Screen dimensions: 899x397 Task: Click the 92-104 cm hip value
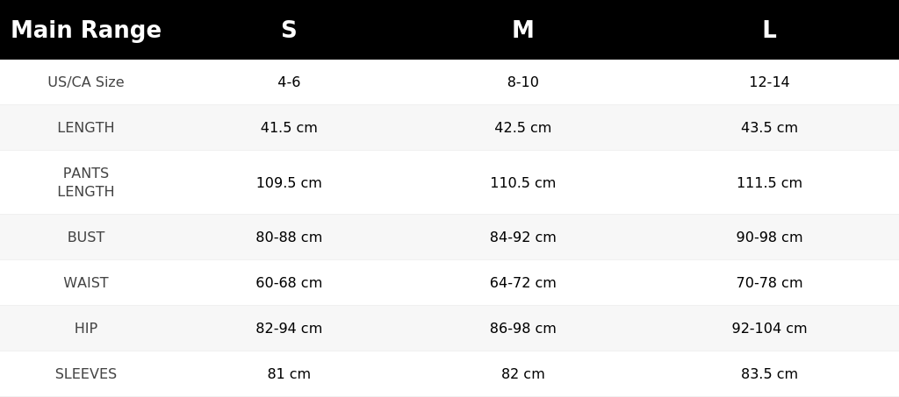point(769,329)
